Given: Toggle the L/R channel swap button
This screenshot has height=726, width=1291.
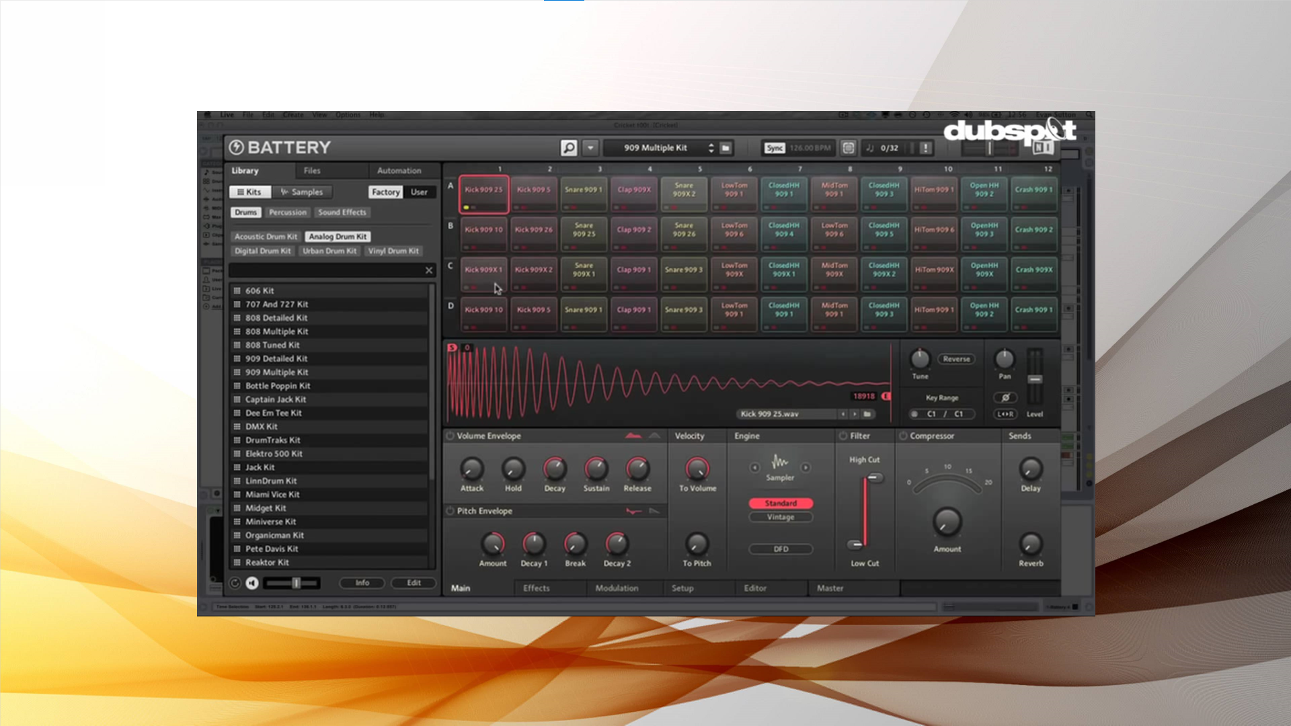Looking at the screenshot, I should (1005, 414).
